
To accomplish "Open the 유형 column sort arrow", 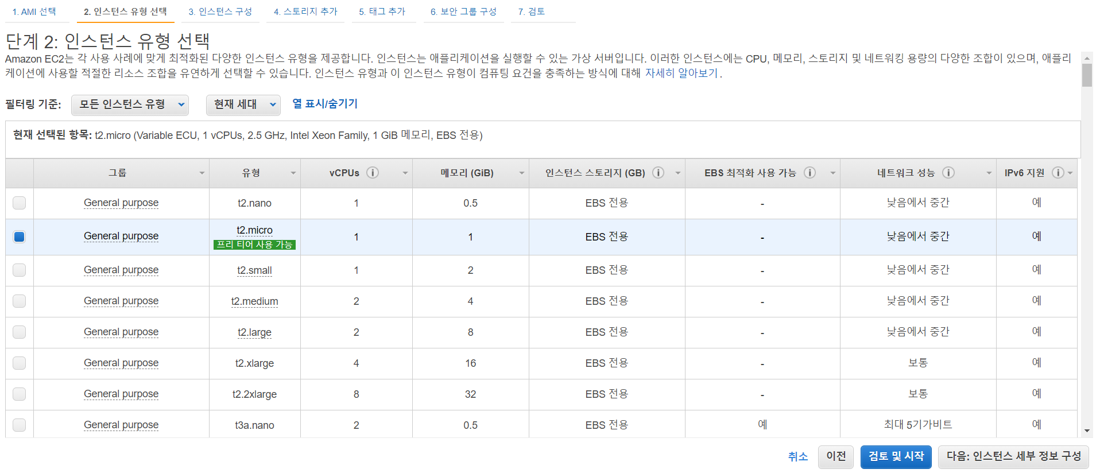I will pos(293,173).
